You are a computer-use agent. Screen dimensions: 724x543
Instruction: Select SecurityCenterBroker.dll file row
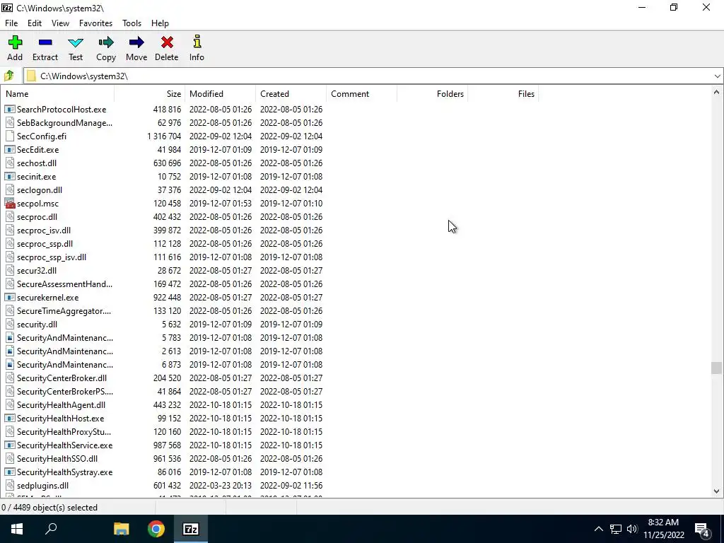[270, 378]
